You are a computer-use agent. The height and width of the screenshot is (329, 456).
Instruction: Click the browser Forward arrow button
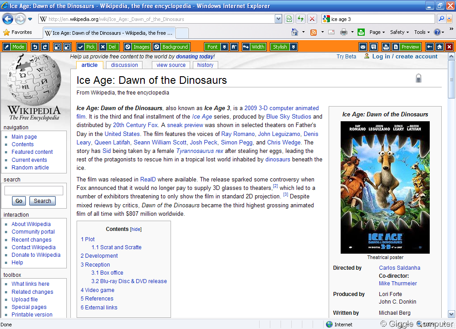coord(20,19)
